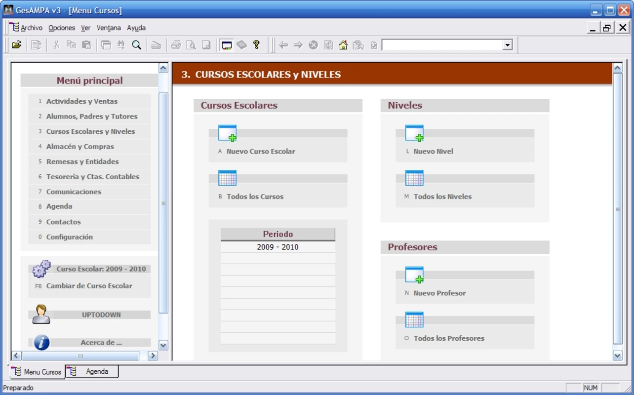Click Nuevo Nivel
The image size is (634, 395).
pyautogui.click(x=434, y=152)
